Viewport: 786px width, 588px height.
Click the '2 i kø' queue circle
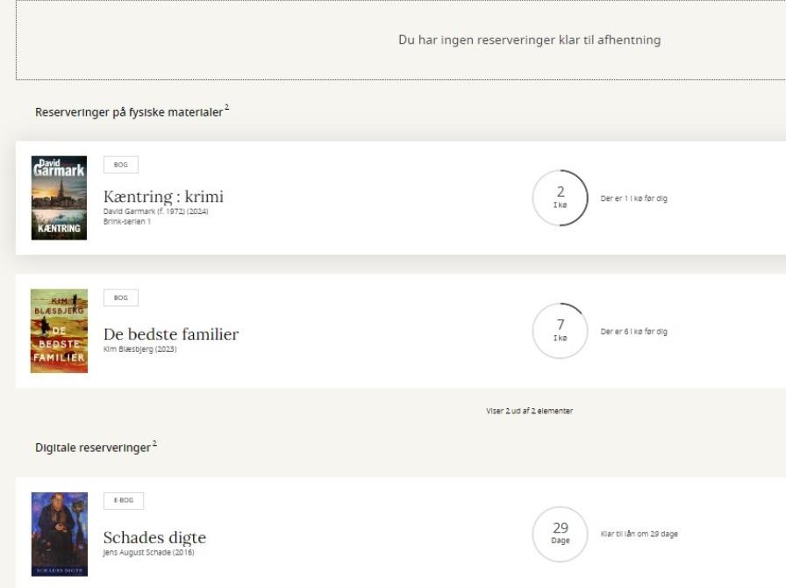(x=561, y=197)
